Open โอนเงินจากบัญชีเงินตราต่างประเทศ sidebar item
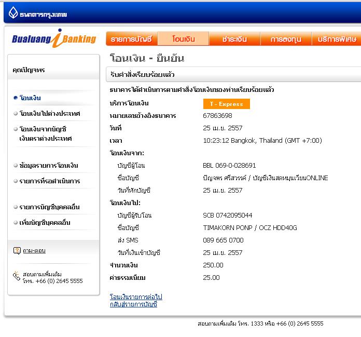 coord(46,133)
